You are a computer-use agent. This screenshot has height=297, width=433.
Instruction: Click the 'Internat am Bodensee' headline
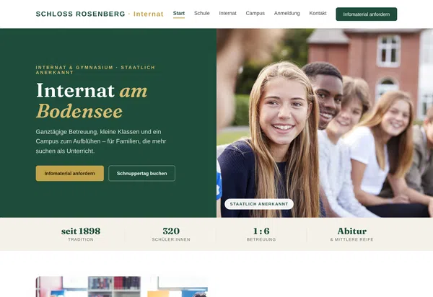tap(92, 101)
